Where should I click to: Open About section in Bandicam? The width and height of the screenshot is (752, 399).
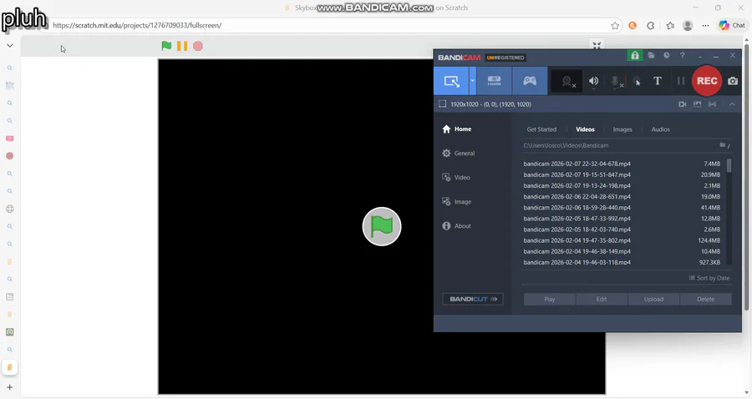[456, 226]
